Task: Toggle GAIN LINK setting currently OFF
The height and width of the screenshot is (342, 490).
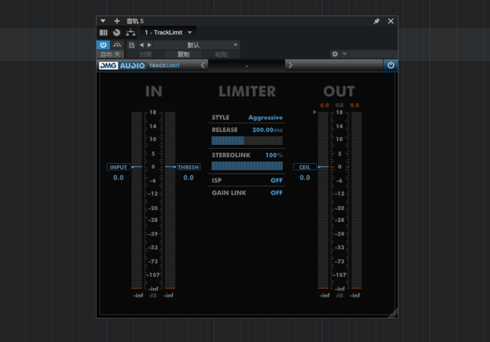Action: tap(276, 193)
